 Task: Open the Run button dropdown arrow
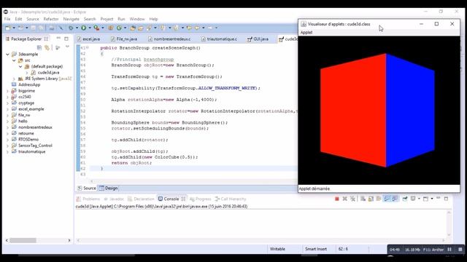click(90, 28)
